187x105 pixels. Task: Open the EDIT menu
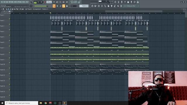point(5,2)
